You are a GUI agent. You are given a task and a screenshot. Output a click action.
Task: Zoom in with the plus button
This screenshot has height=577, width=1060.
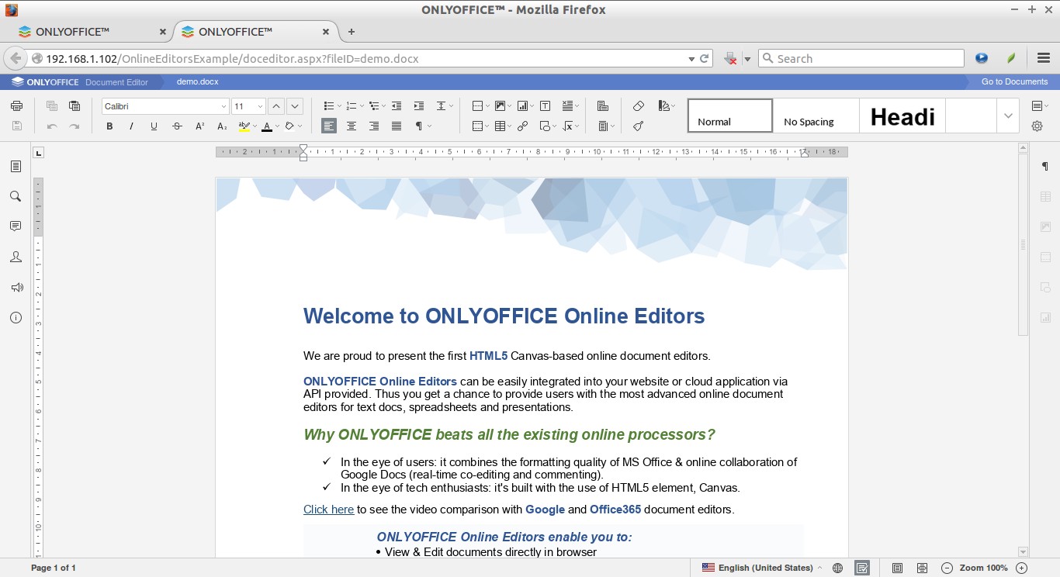coord(1021,568)
